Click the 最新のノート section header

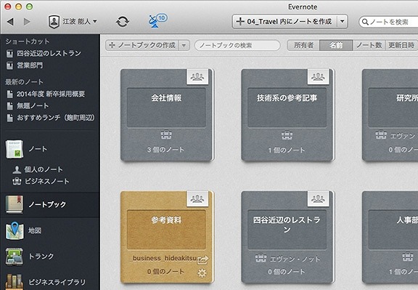coord(24,82)
